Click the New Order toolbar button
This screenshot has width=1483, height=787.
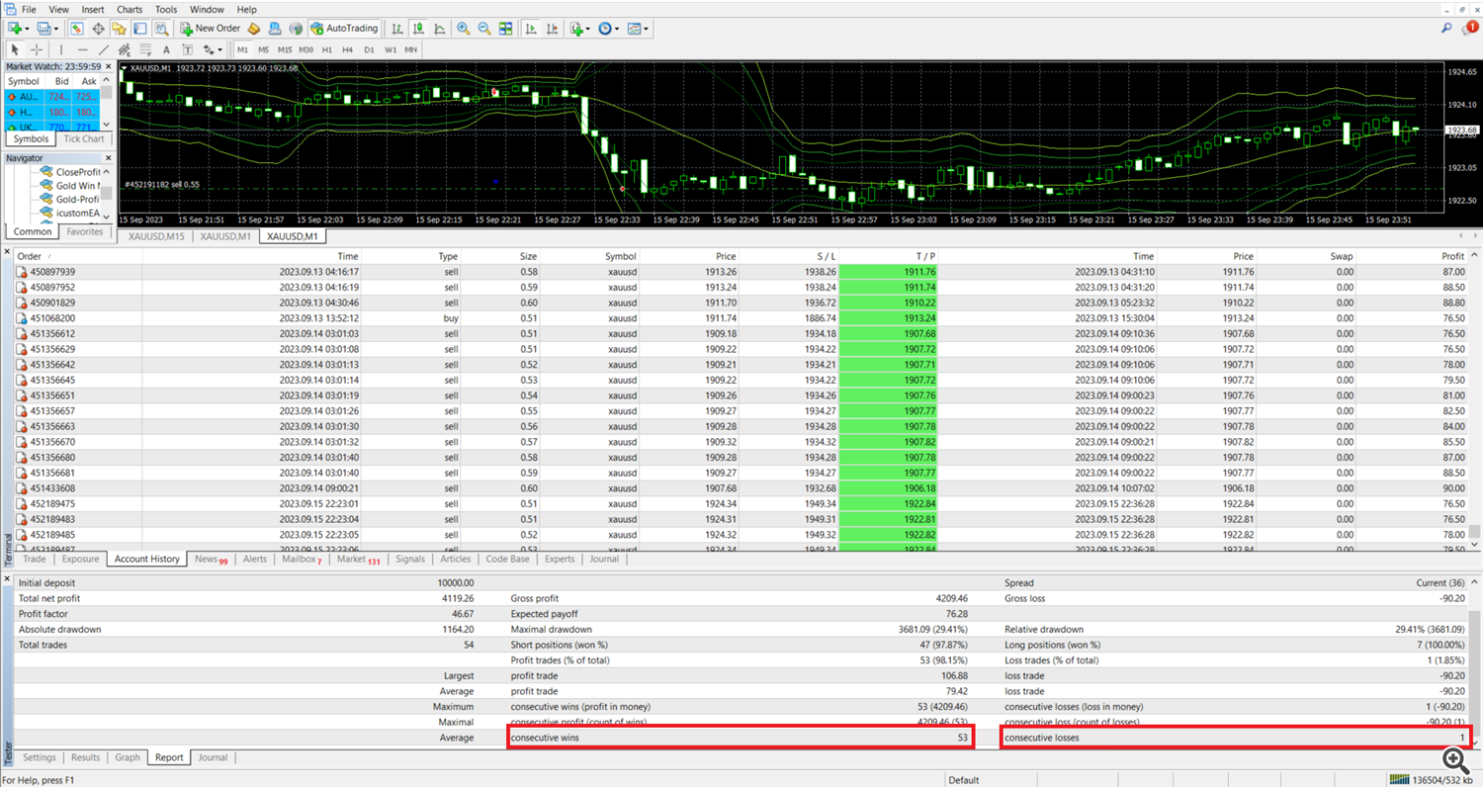click(211, 29)
